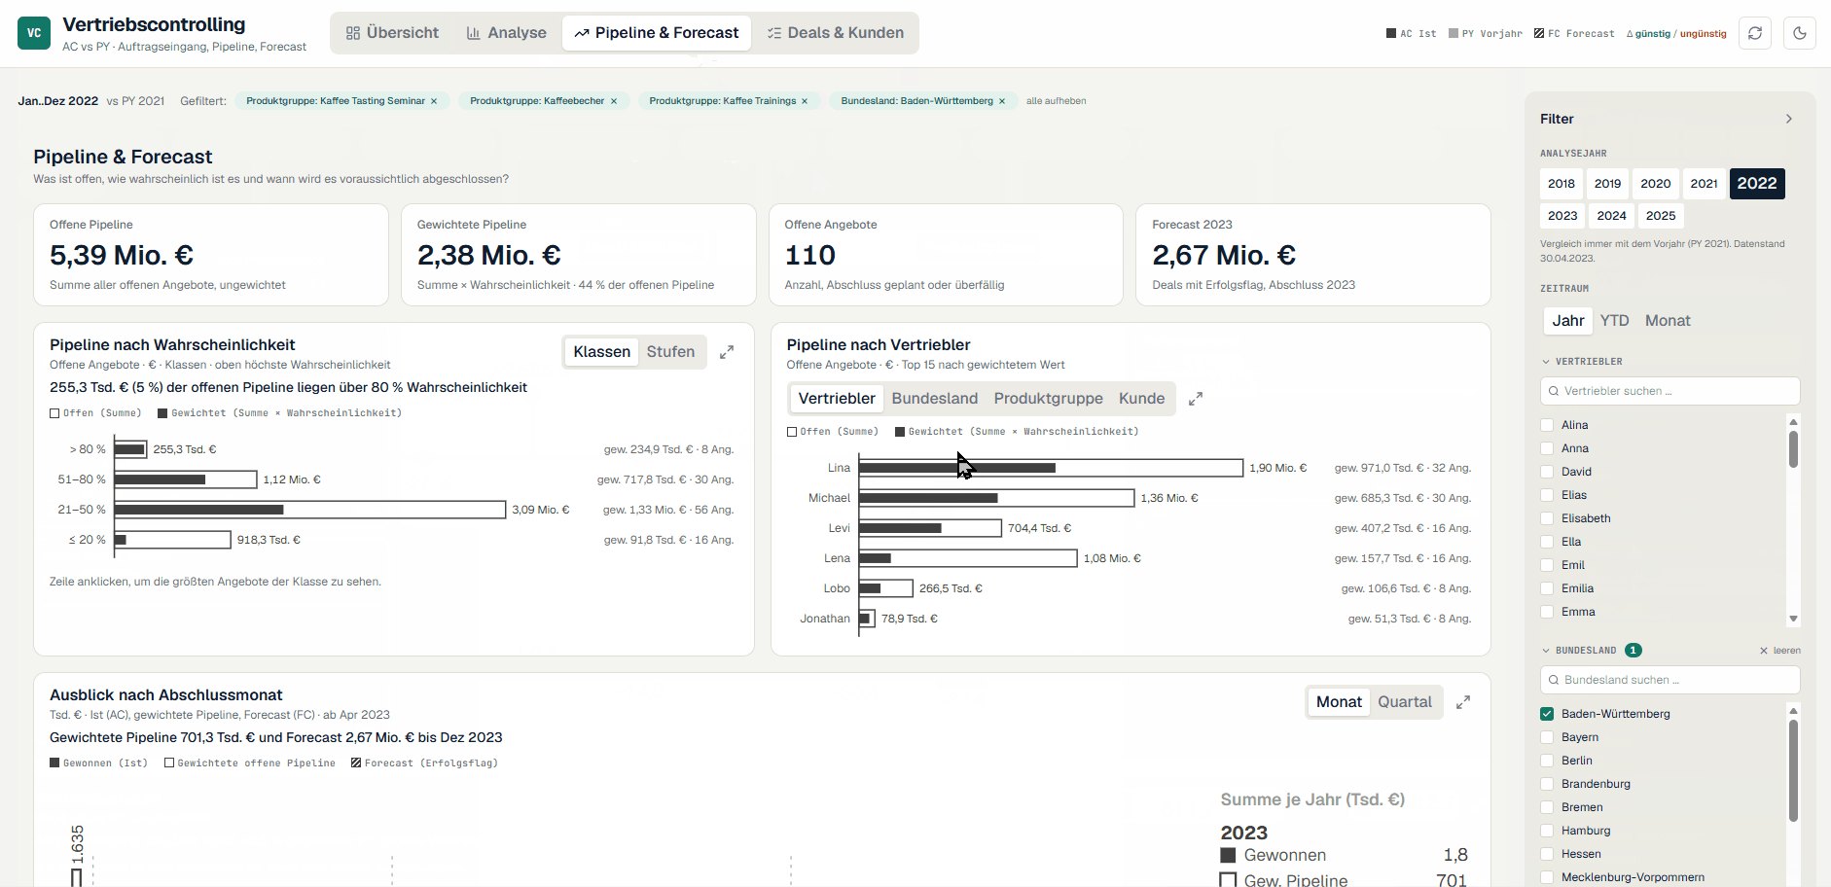
Task: Check the David checkbox
Action: tap(1547, 472)
